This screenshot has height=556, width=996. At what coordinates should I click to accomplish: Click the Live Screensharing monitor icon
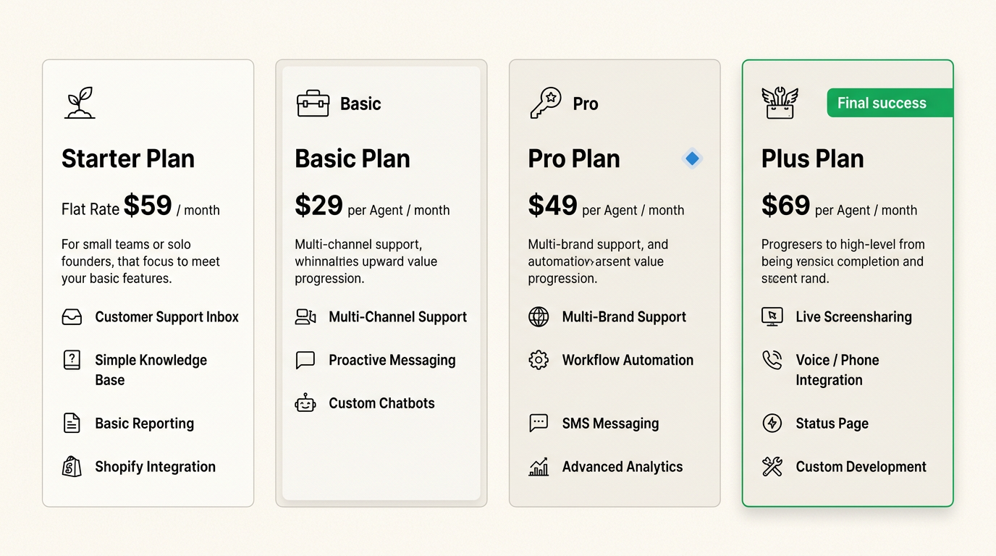[772, 317]
